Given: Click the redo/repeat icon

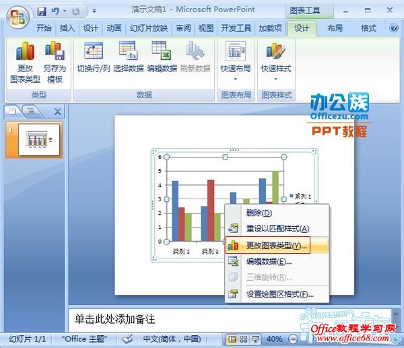Looking at the screenshot, I should click(75, 11).
